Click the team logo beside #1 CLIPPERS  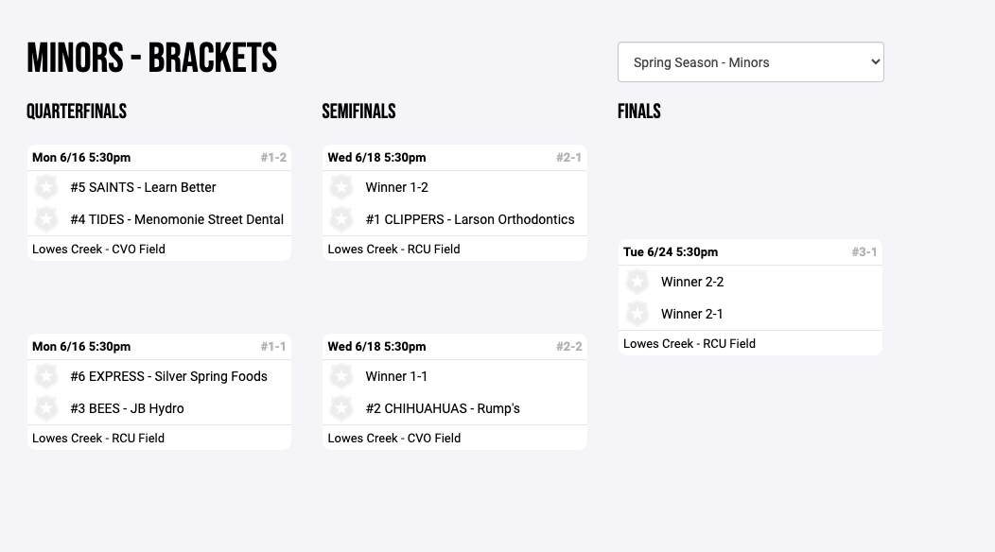point(341,219)
